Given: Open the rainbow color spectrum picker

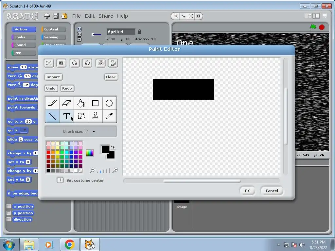Looking at the screenshot, I should tap(90, 153).
